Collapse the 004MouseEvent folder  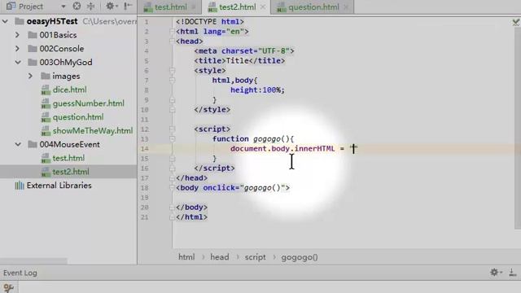[x=18, y=145]
